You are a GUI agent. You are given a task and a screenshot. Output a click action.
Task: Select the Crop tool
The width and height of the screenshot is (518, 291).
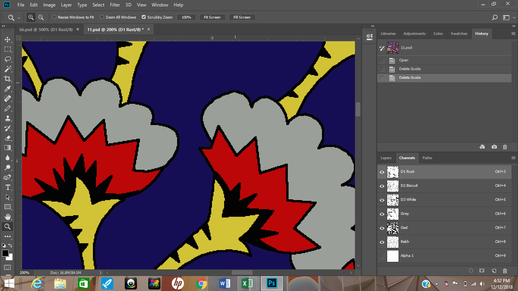pos(7,79)
